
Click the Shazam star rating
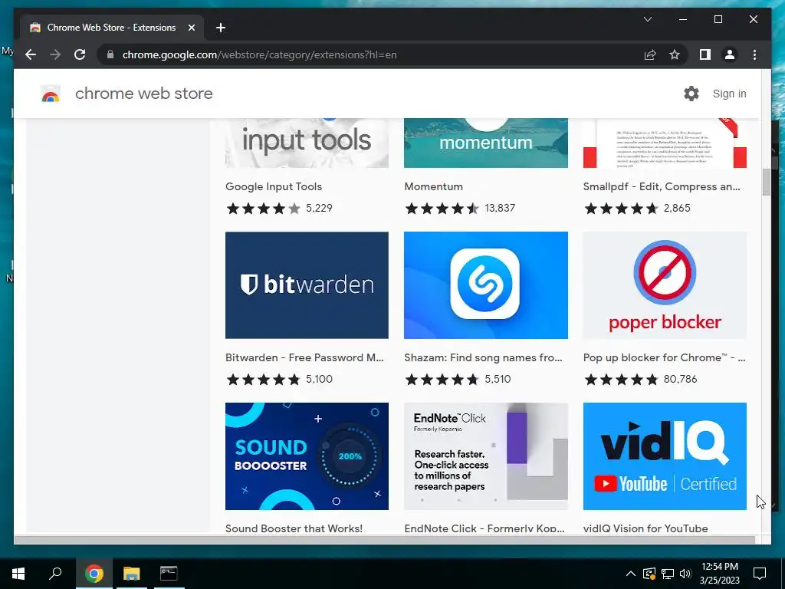[x=442, y=379]
